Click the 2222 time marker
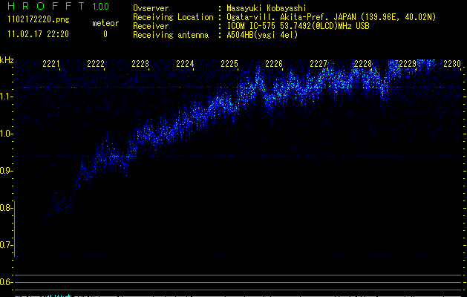This screenshot has height=297, width=467. (x=96, y=64)
